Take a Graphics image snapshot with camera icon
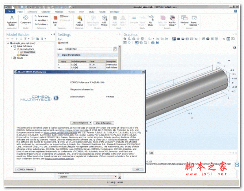The image size is (244, 191). pos(153,42)
